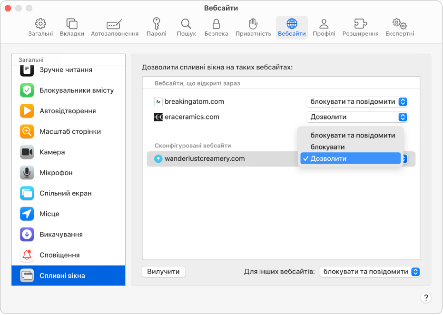The height and width of the screenshot is (315, 443).
Task: Click the Вилучити button
Action: coord(164,272)
